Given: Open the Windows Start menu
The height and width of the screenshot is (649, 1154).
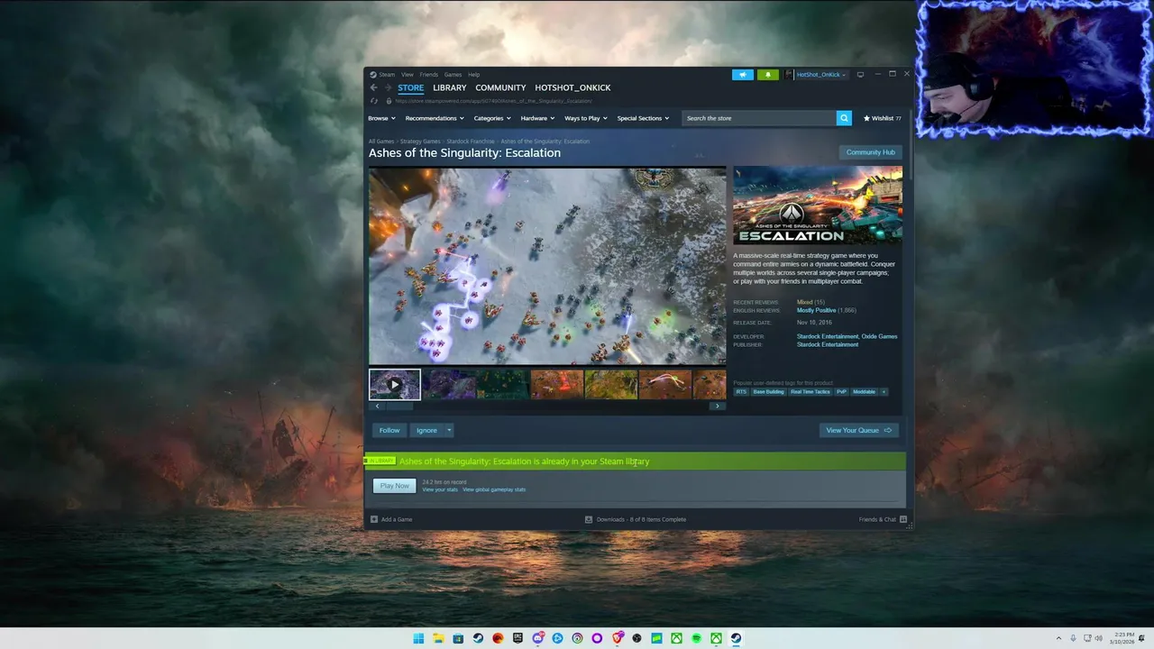Looking at the screenshot, I should [x=418, y=638].
